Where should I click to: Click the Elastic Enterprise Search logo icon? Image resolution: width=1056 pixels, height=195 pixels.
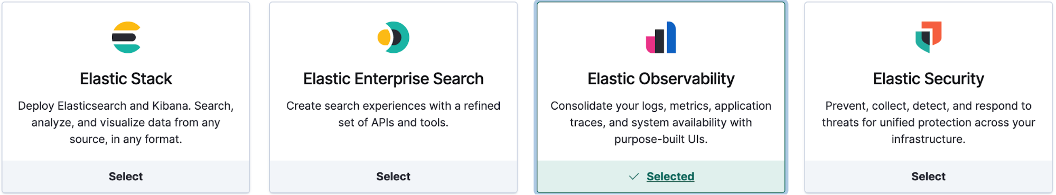pos(394,37)
